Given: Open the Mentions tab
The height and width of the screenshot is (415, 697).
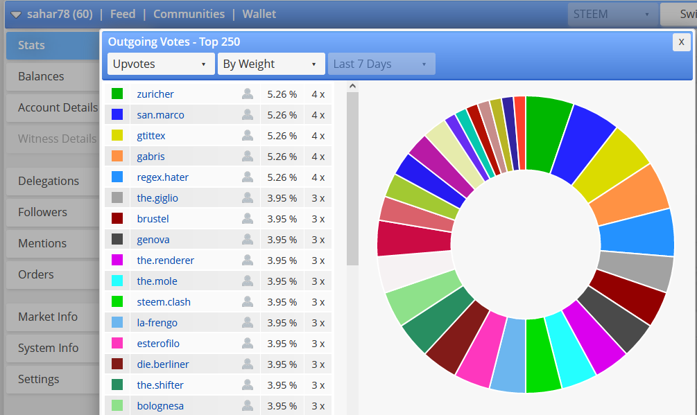Looking at the screenshot, I should (x=53, y=243).
